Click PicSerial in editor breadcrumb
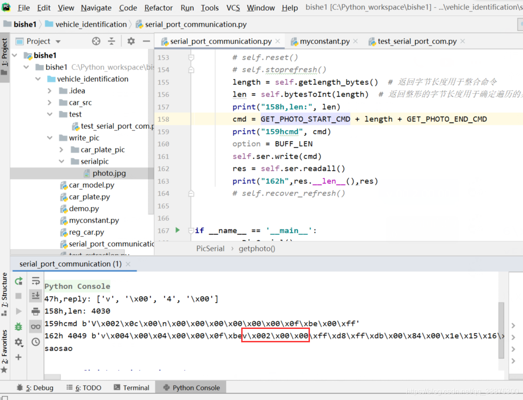 click(x=210, y=249)
